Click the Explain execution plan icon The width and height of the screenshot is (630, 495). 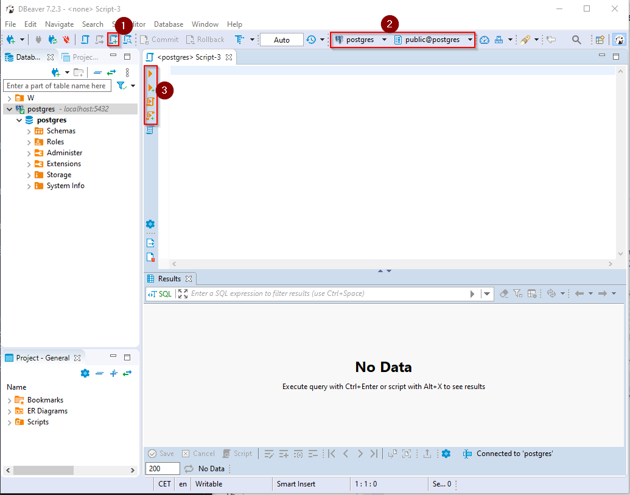[150, 130]
